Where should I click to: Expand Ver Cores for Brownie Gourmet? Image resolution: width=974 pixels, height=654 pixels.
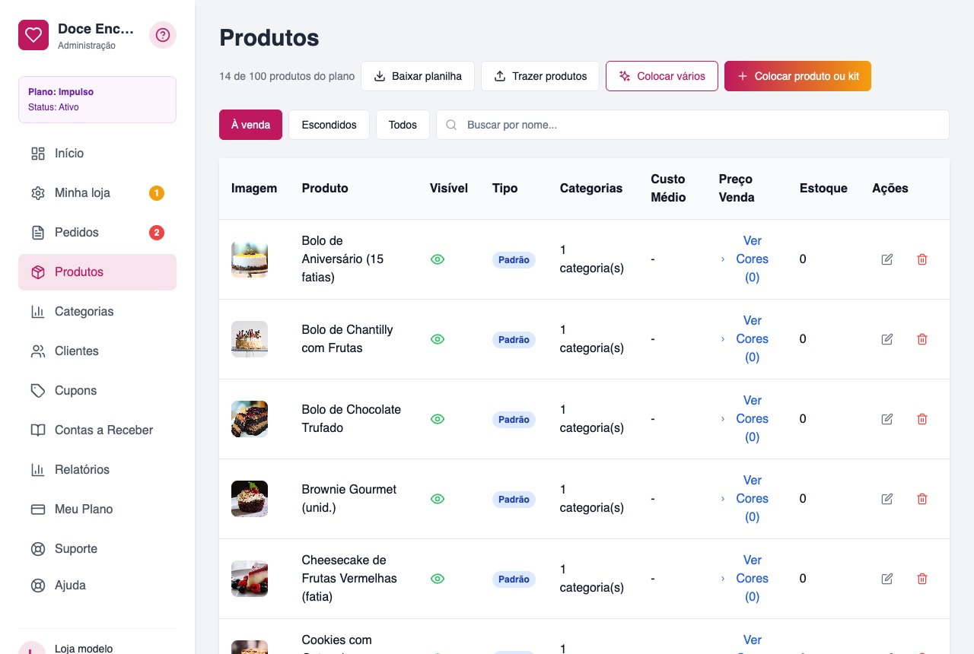(x=746, y=499)
